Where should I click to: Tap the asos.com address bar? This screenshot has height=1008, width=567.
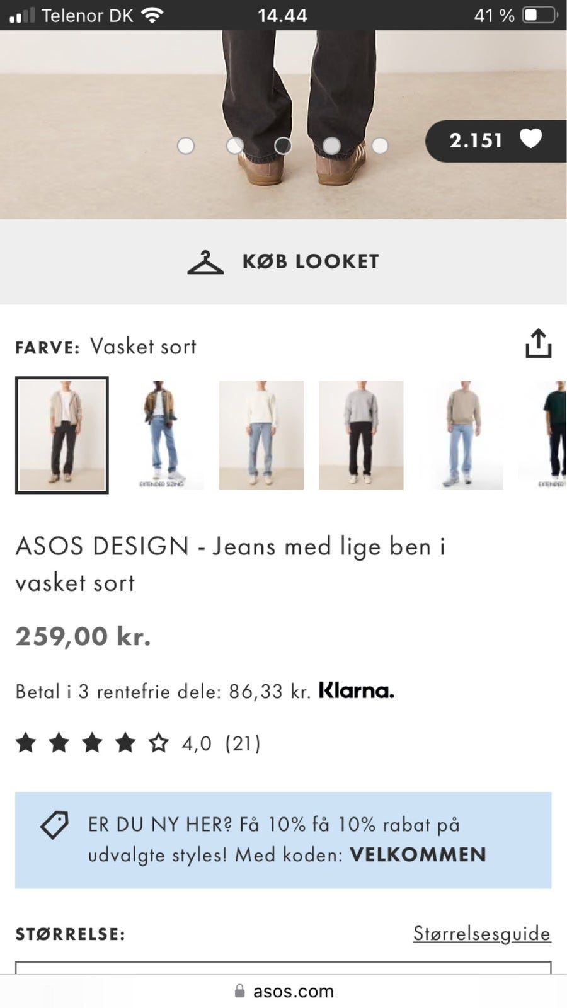pyautogui.click(x=293, y=991)
